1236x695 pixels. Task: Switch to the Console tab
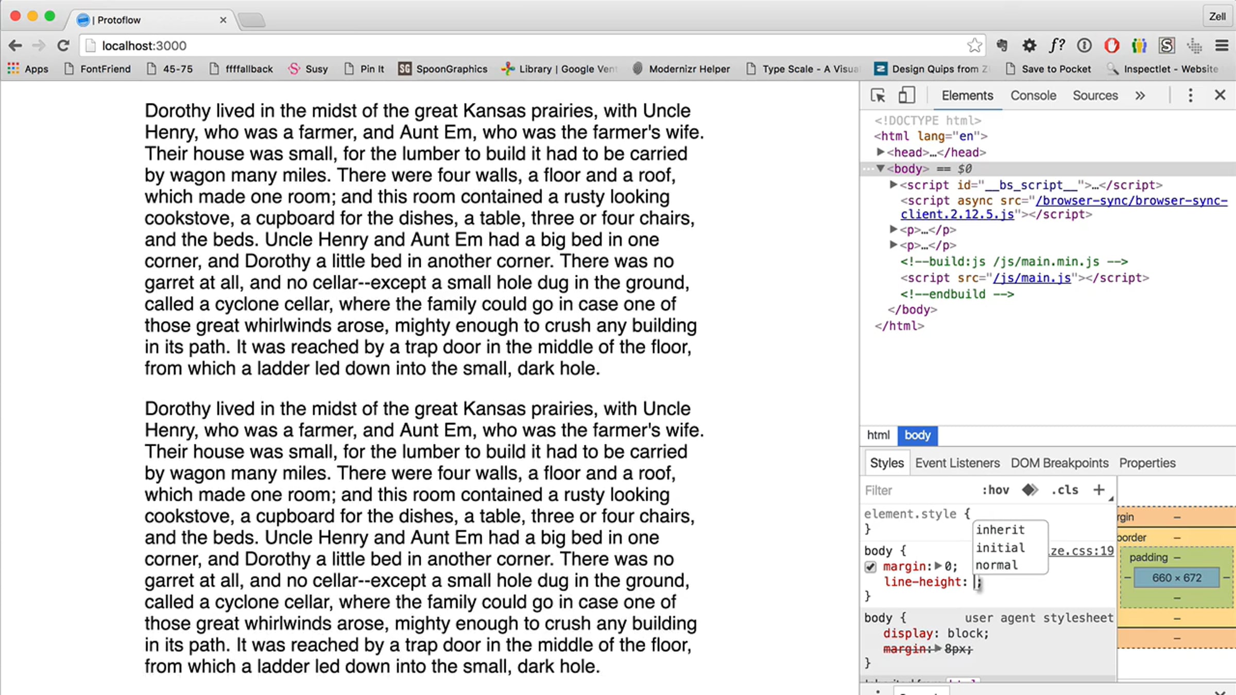[x=1033, y=96]
